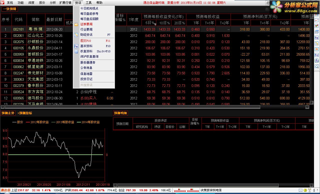Open the 深度 menu

pyautogui.click(x=31, y=3)
